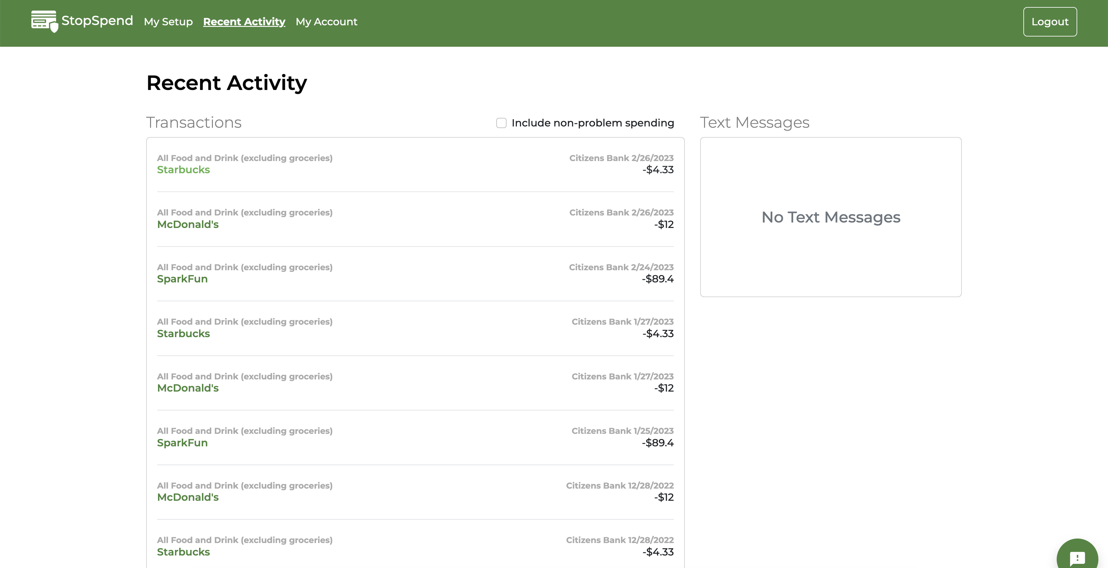Open the feedback chat bubble icon
This screenshot has height=568, width=1108.
[1077, 557]
